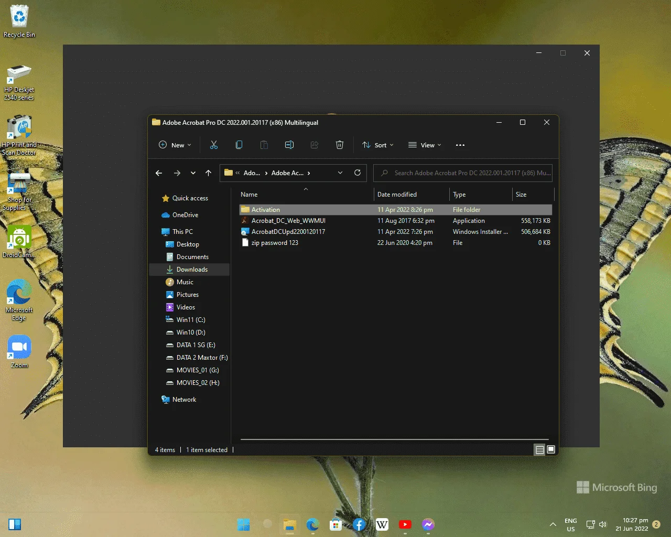This screenshot has width=671, height=537.
Task: Click the Rename icon in toolbar
Action: tap(289, 145)
